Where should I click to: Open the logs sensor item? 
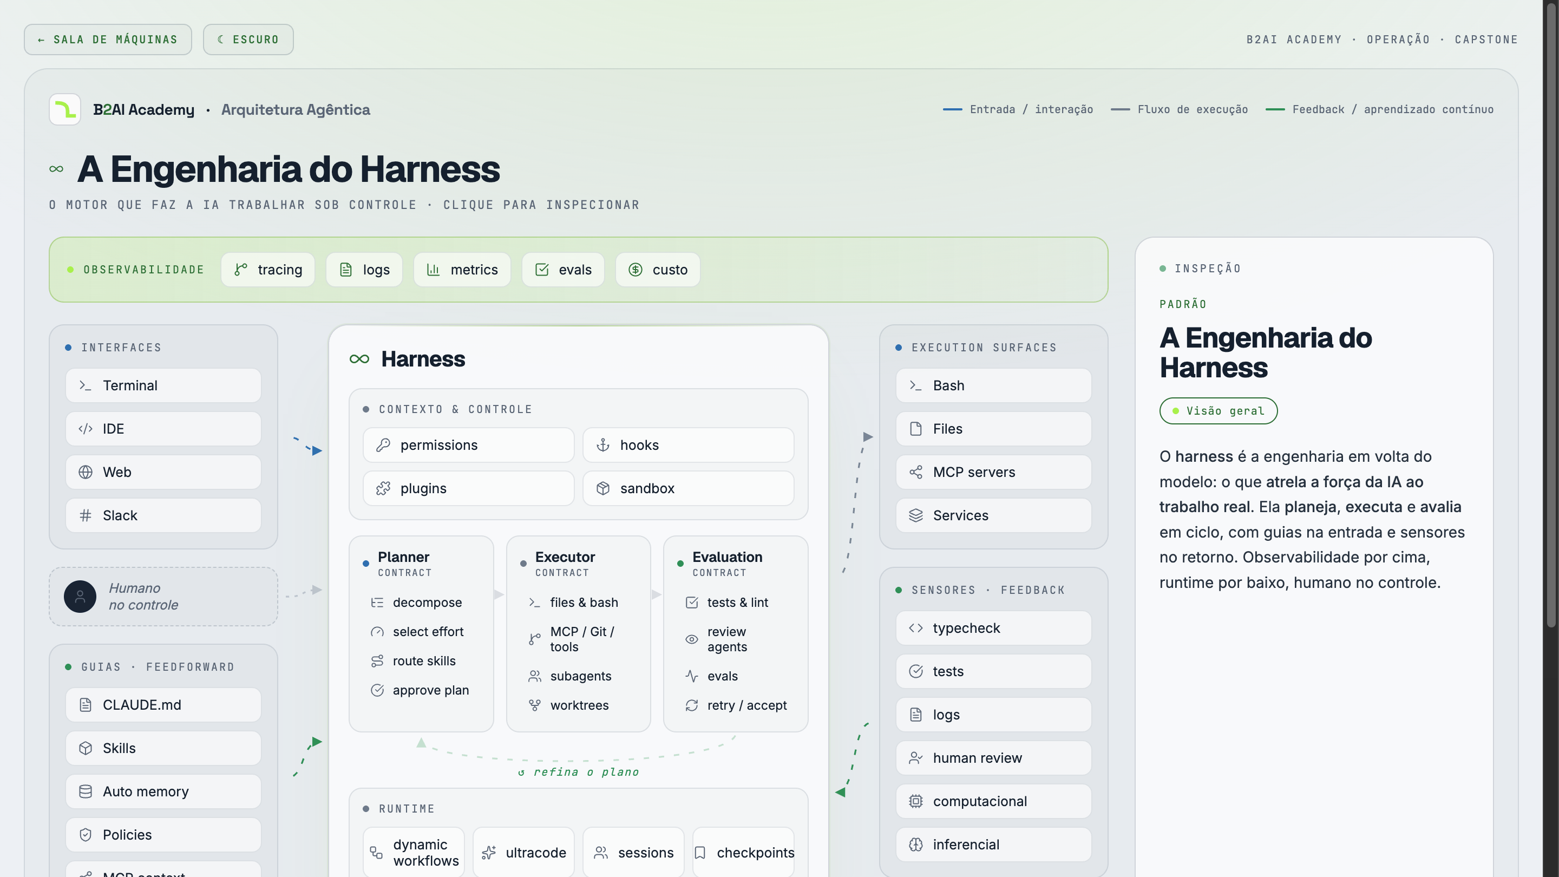point(993,715)
